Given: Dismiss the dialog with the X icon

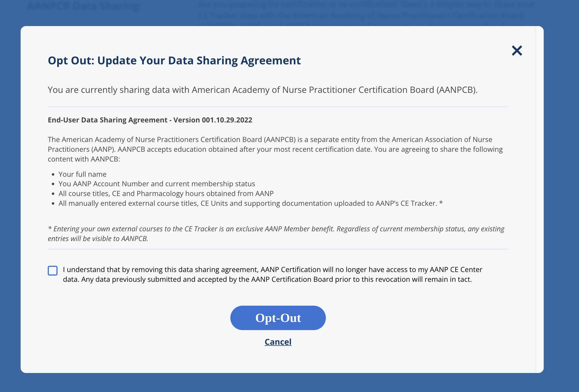Looking at the screenshot, I should coord(516,50).
